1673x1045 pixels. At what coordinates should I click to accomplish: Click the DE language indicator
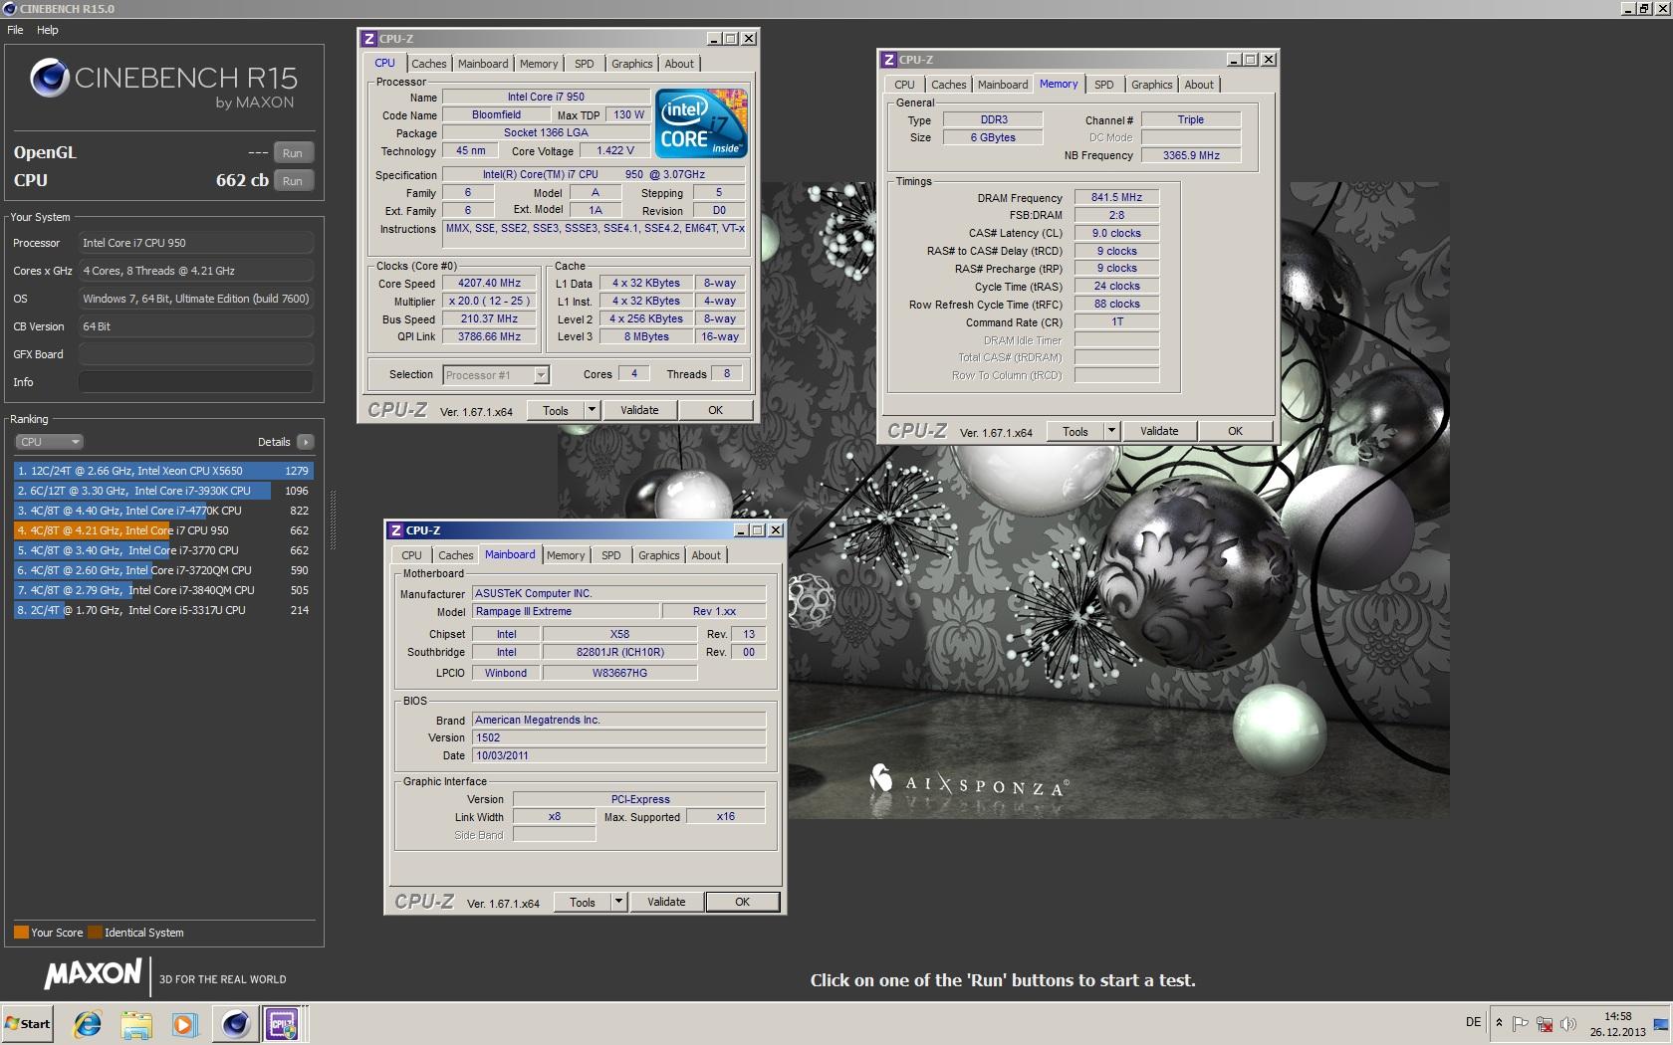[x=1473, y=1022]
